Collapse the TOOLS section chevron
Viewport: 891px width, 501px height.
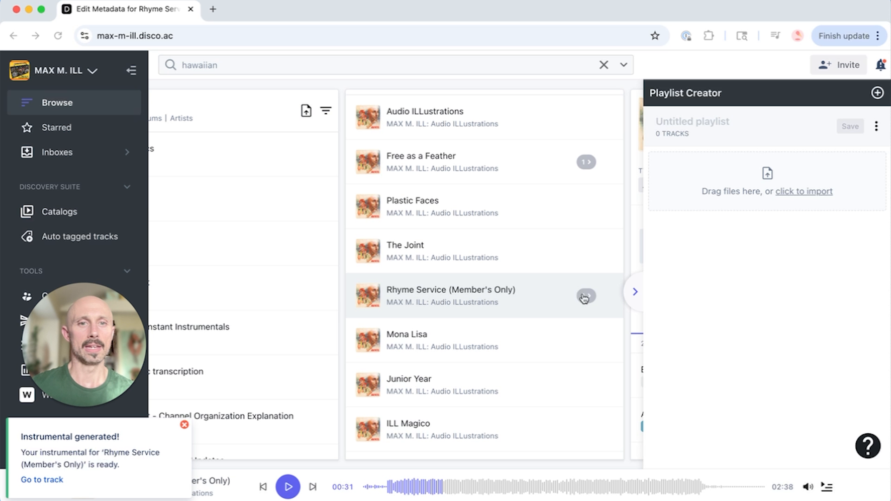127,271
